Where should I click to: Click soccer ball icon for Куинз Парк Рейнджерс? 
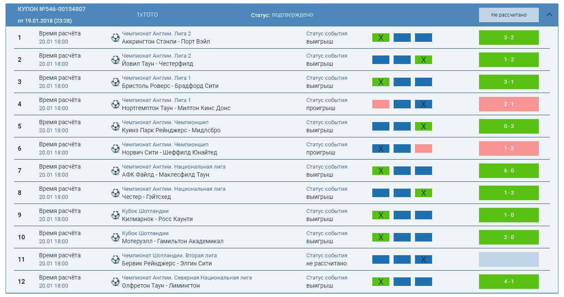(115, 126)
